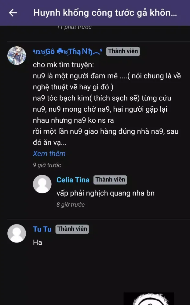The width and height of the screenshot is (190, 305).
Task: Tap the Thành viên badge beside Celia Tina
Action: coord(110,180)
